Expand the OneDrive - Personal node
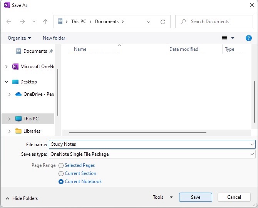Image resolution: width=258 pixels, height=208 pixels. coord(9,94)
